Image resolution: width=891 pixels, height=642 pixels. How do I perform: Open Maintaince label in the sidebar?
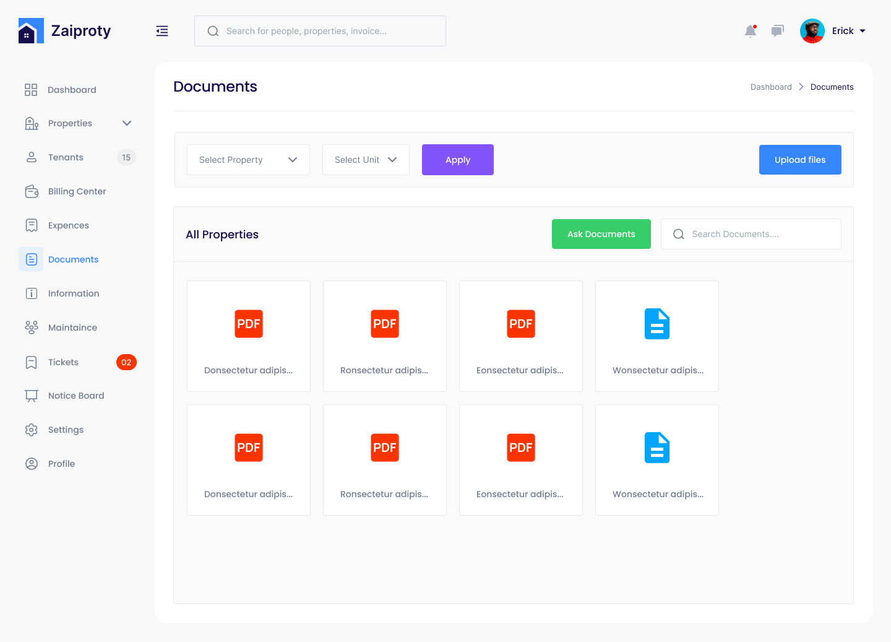pos(72,328)
